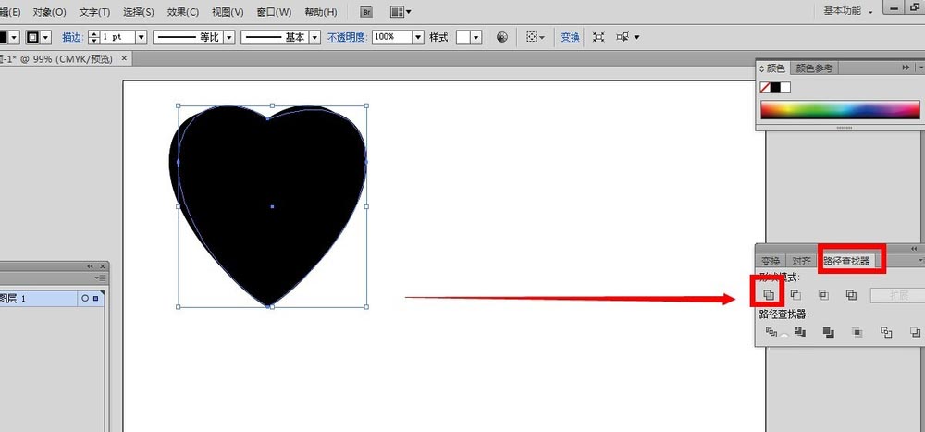Open the 效果(C) menu
This screenshot has height=432, width=925.
(x=182, y=12)
